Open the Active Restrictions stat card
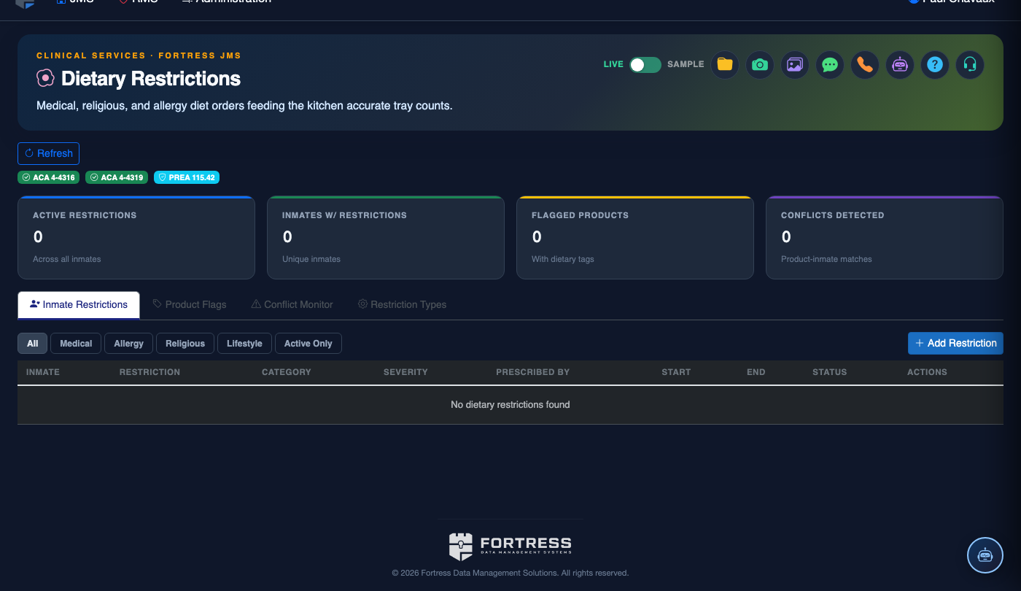 tap(136, 238)
